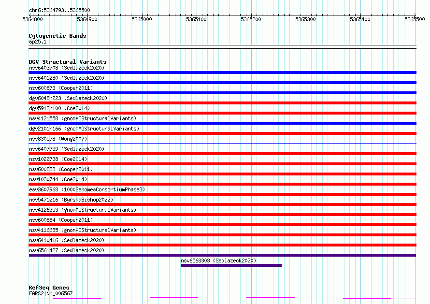Viewport: 430px width, 304px height.
Task: Open nsv4121558 (gnomADStructuralVariants) variant label
Action: 83,118
